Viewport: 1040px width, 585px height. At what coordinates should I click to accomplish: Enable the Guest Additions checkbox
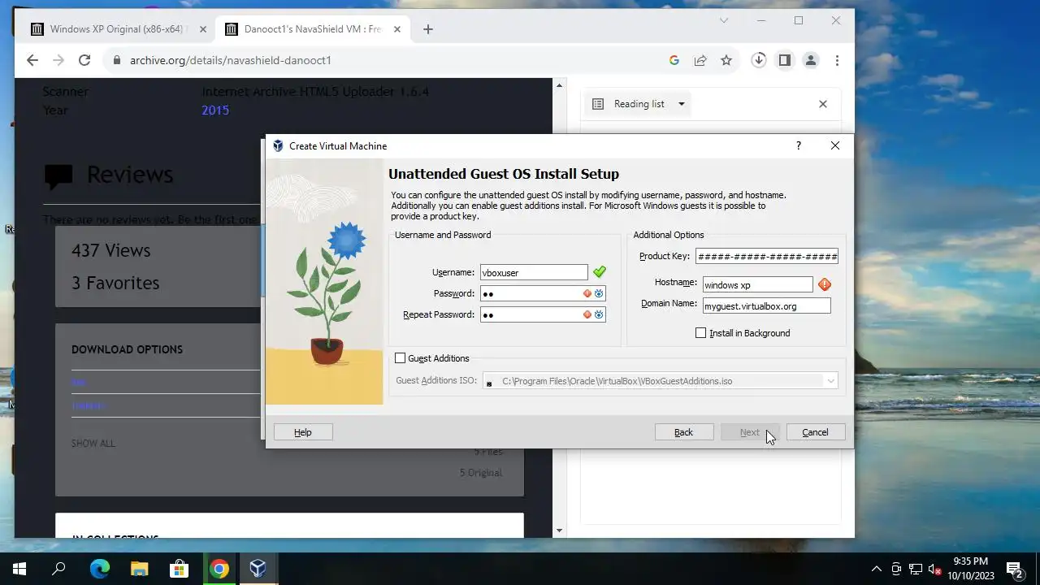coord(400,358)
